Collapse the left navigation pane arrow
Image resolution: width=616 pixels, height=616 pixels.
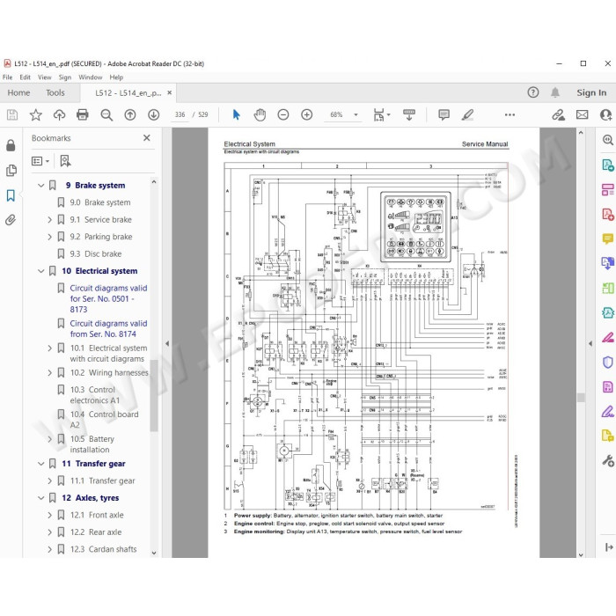coord(167,343)
